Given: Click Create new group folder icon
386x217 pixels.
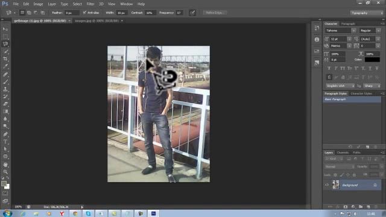Looking at the screenshot, I should click(361, 207).
